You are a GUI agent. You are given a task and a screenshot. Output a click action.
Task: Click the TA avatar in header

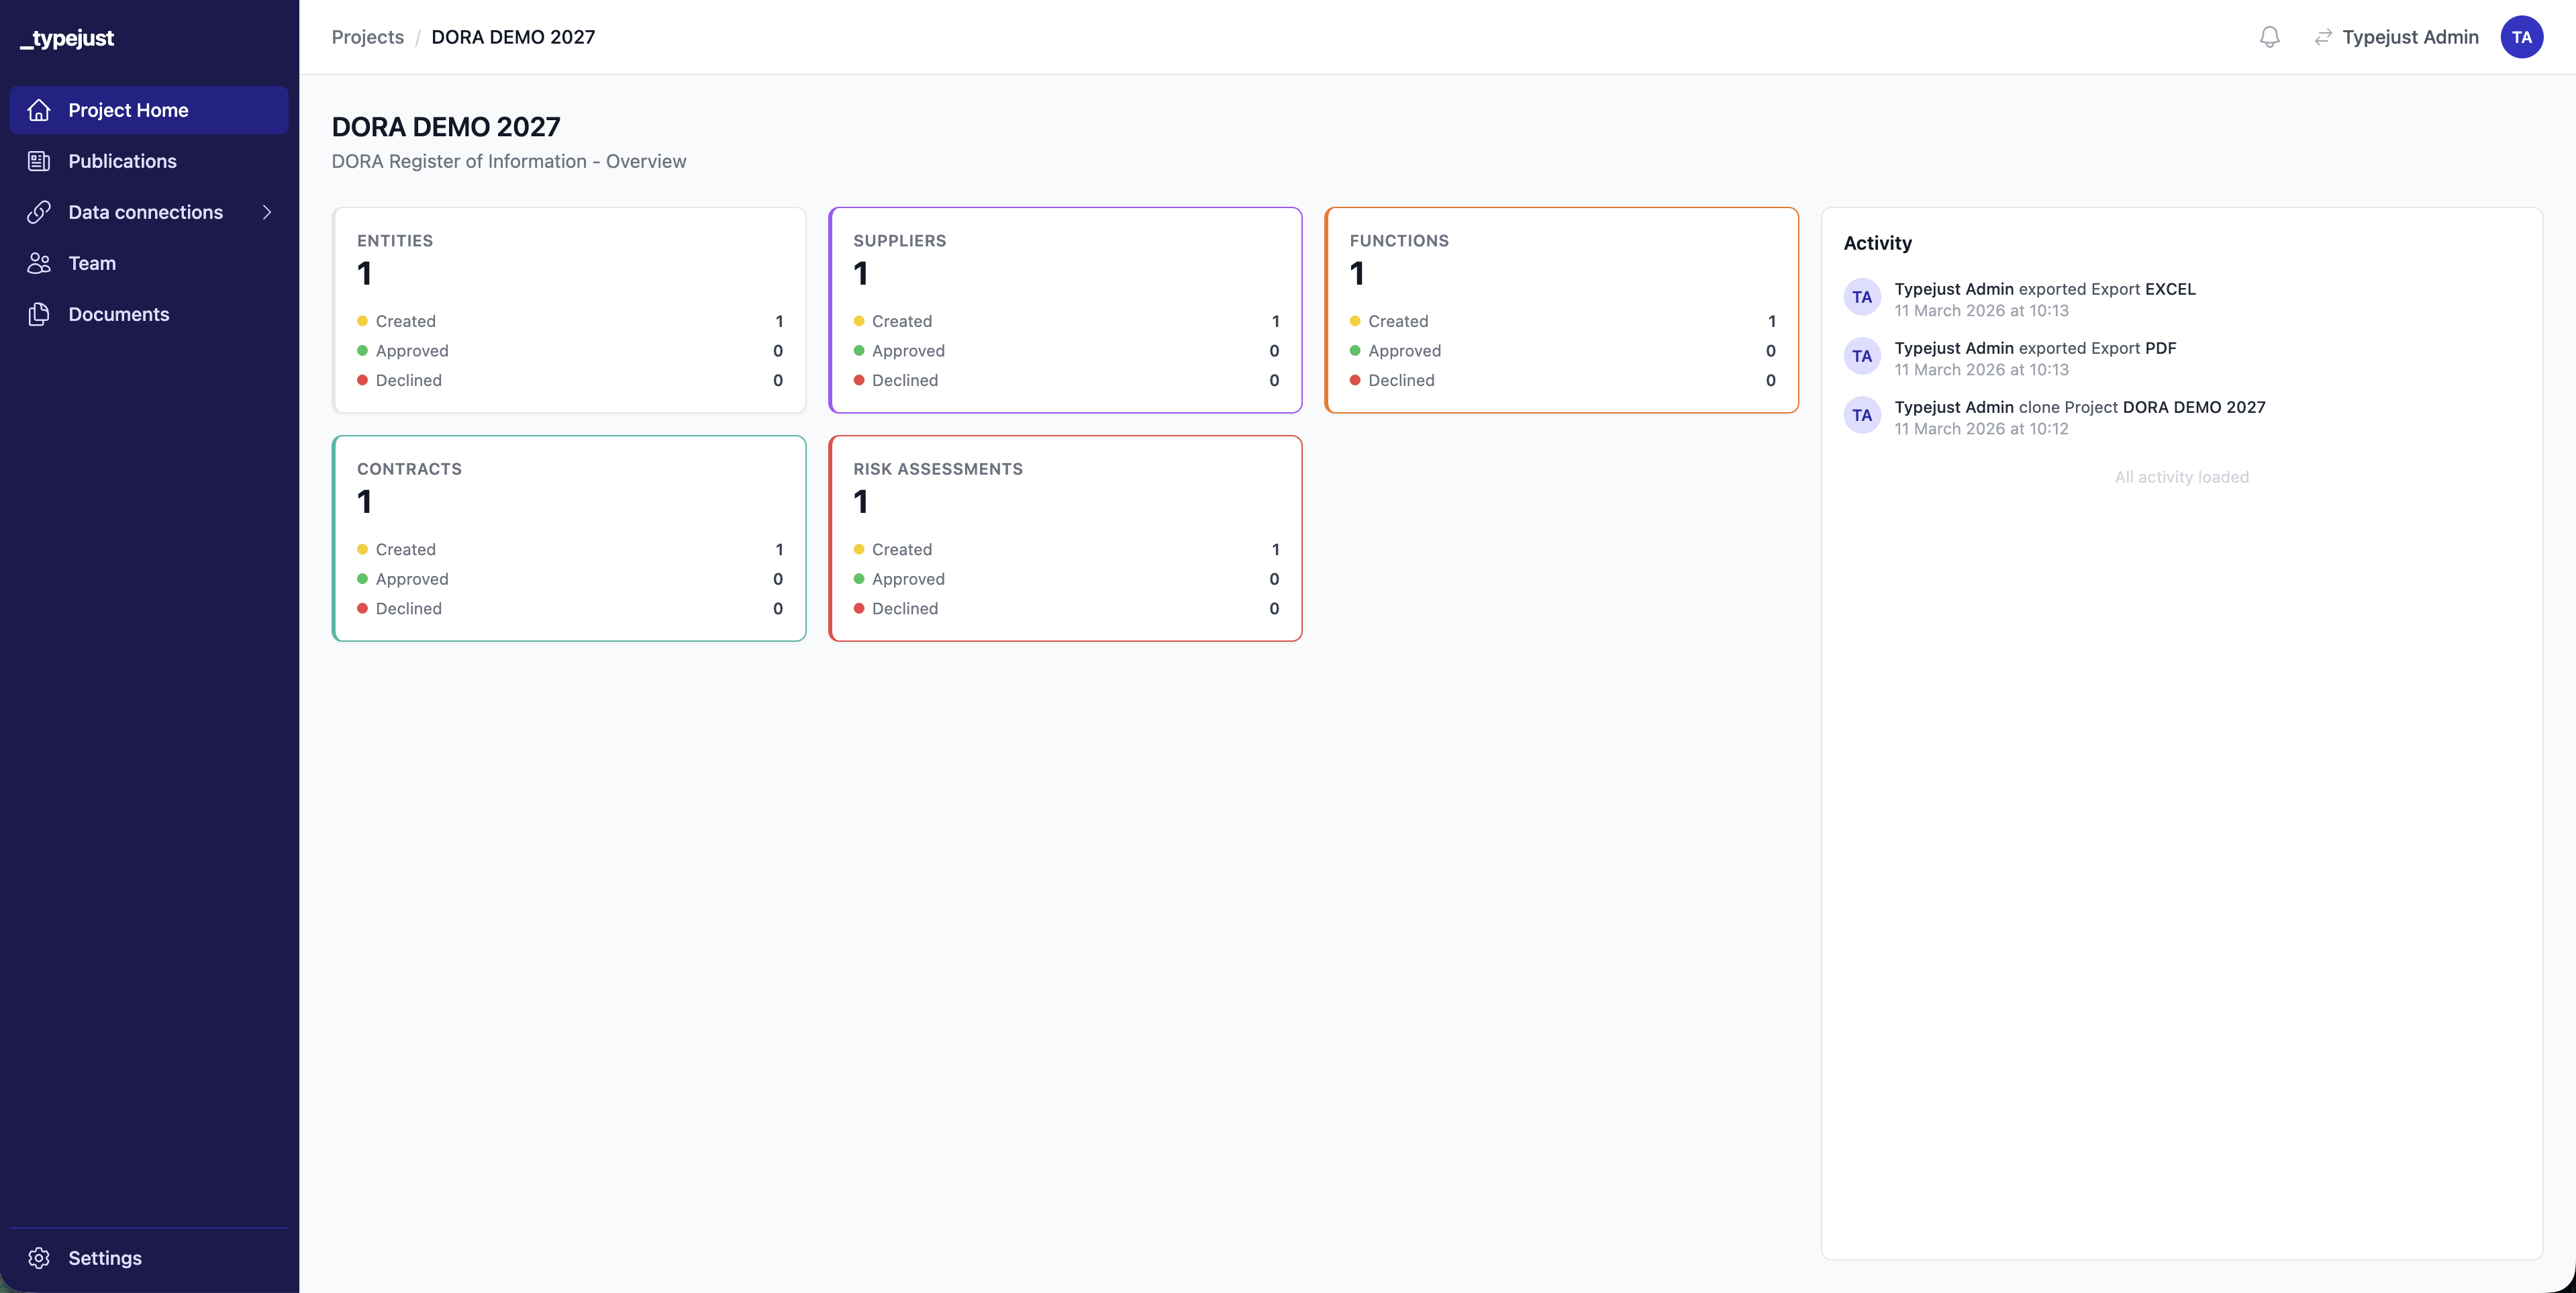(2521, 37)
